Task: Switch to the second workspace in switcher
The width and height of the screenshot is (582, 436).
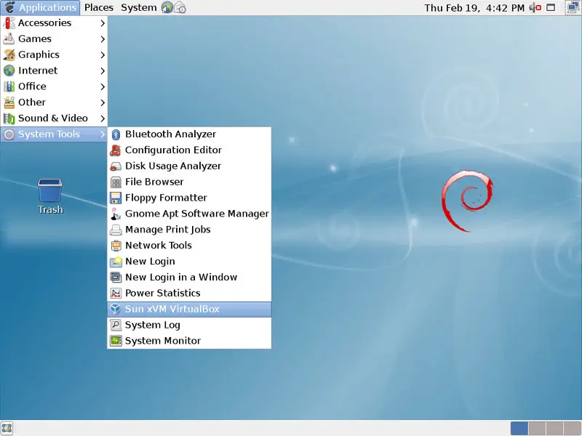Action: (x=537, y=429)
